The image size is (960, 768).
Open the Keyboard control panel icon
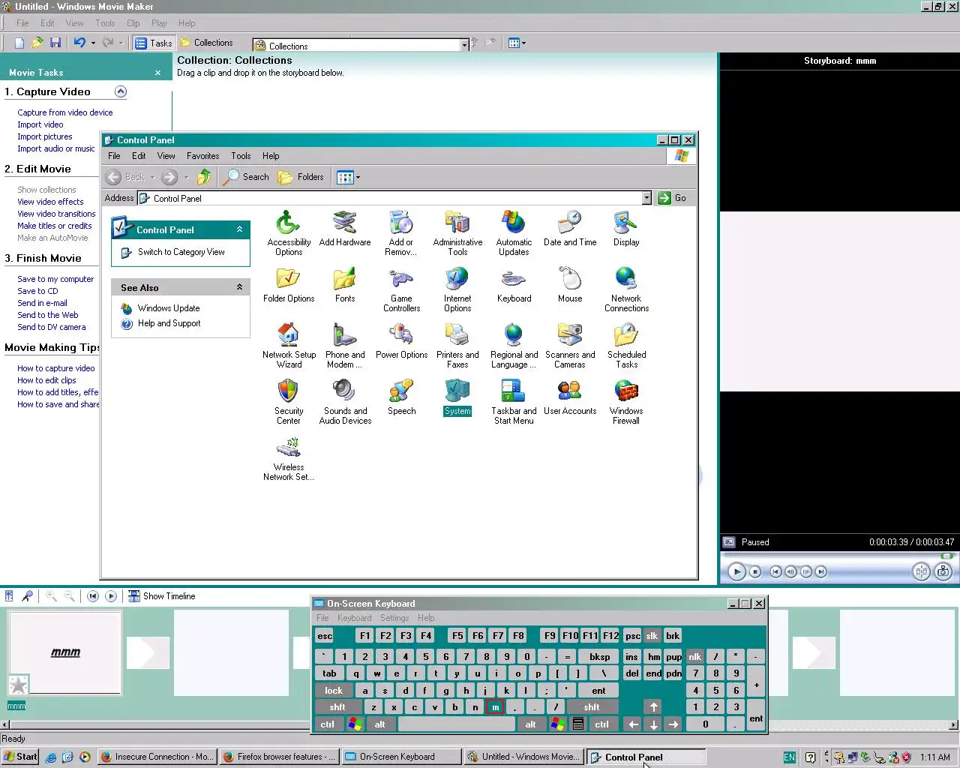tap(514, 285)
